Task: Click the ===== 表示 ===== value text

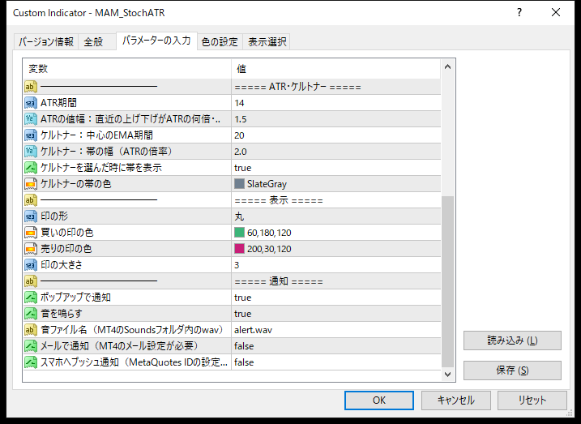Action: click(x=279, y=200)
